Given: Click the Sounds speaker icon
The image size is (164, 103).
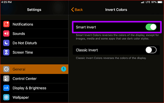Looking at the screenshot, I should tap(6, 34).
